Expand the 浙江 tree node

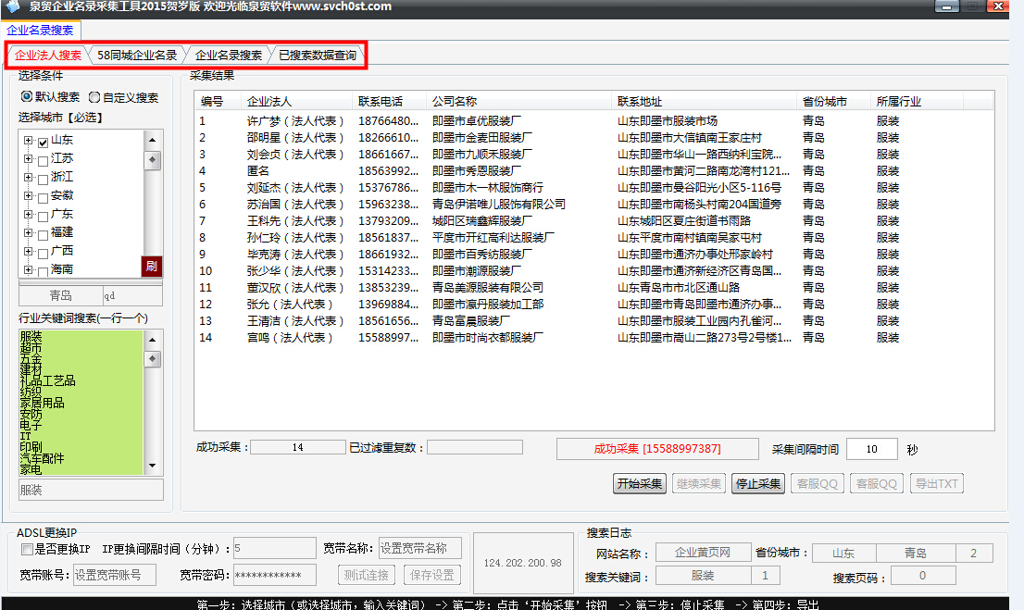tap(28, 177)
